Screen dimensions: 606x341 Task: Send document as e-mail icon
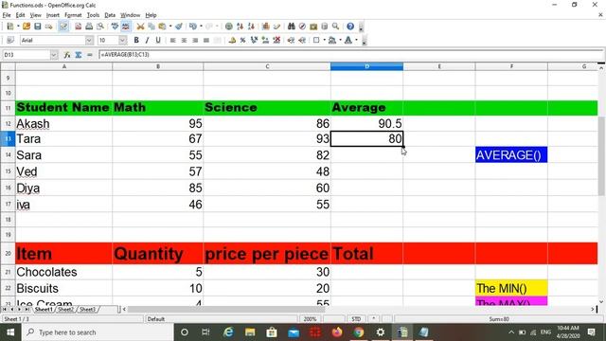(48, 27)
